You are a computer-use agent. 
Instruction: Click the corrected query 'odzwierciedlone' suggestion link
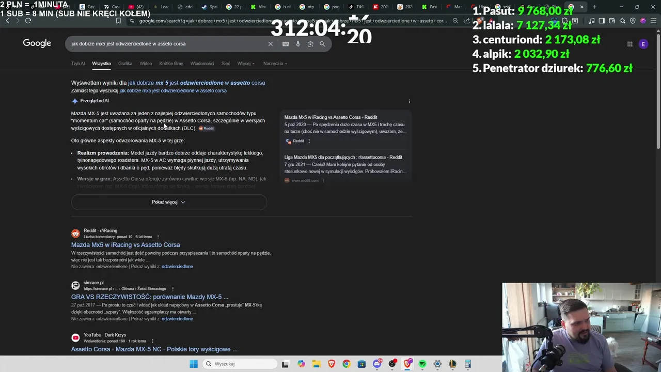(196, 83)
